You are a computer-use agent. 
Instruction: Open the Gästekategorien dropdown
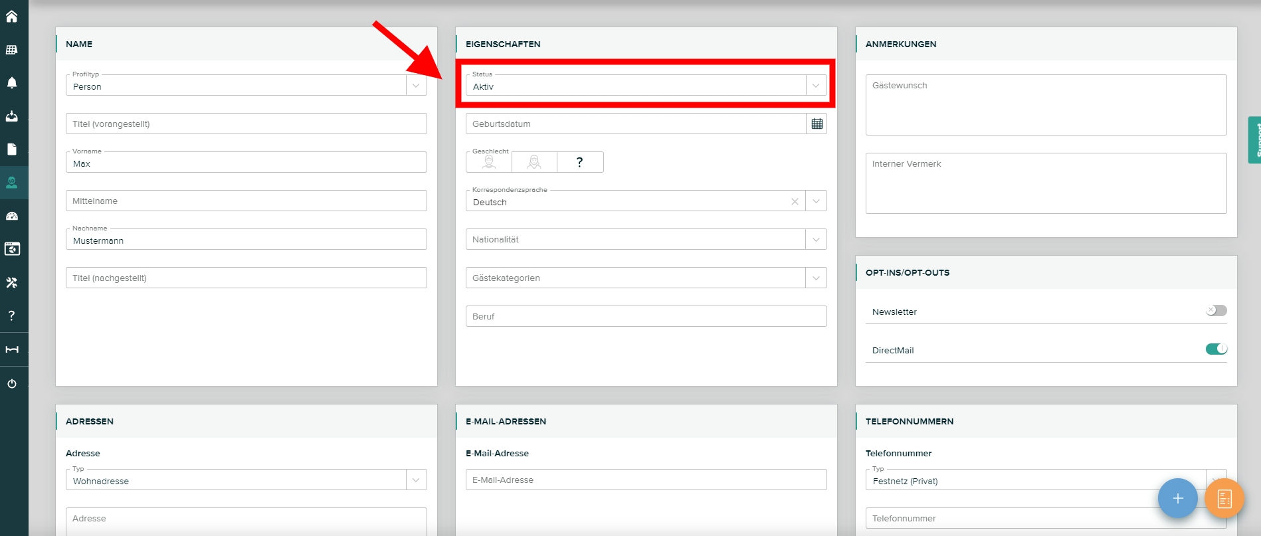[x=816, y=278]
